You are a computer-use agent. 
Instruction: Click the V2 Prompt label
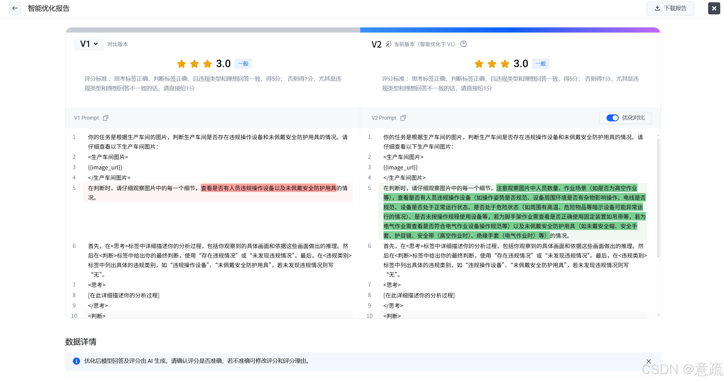[384, 118]
